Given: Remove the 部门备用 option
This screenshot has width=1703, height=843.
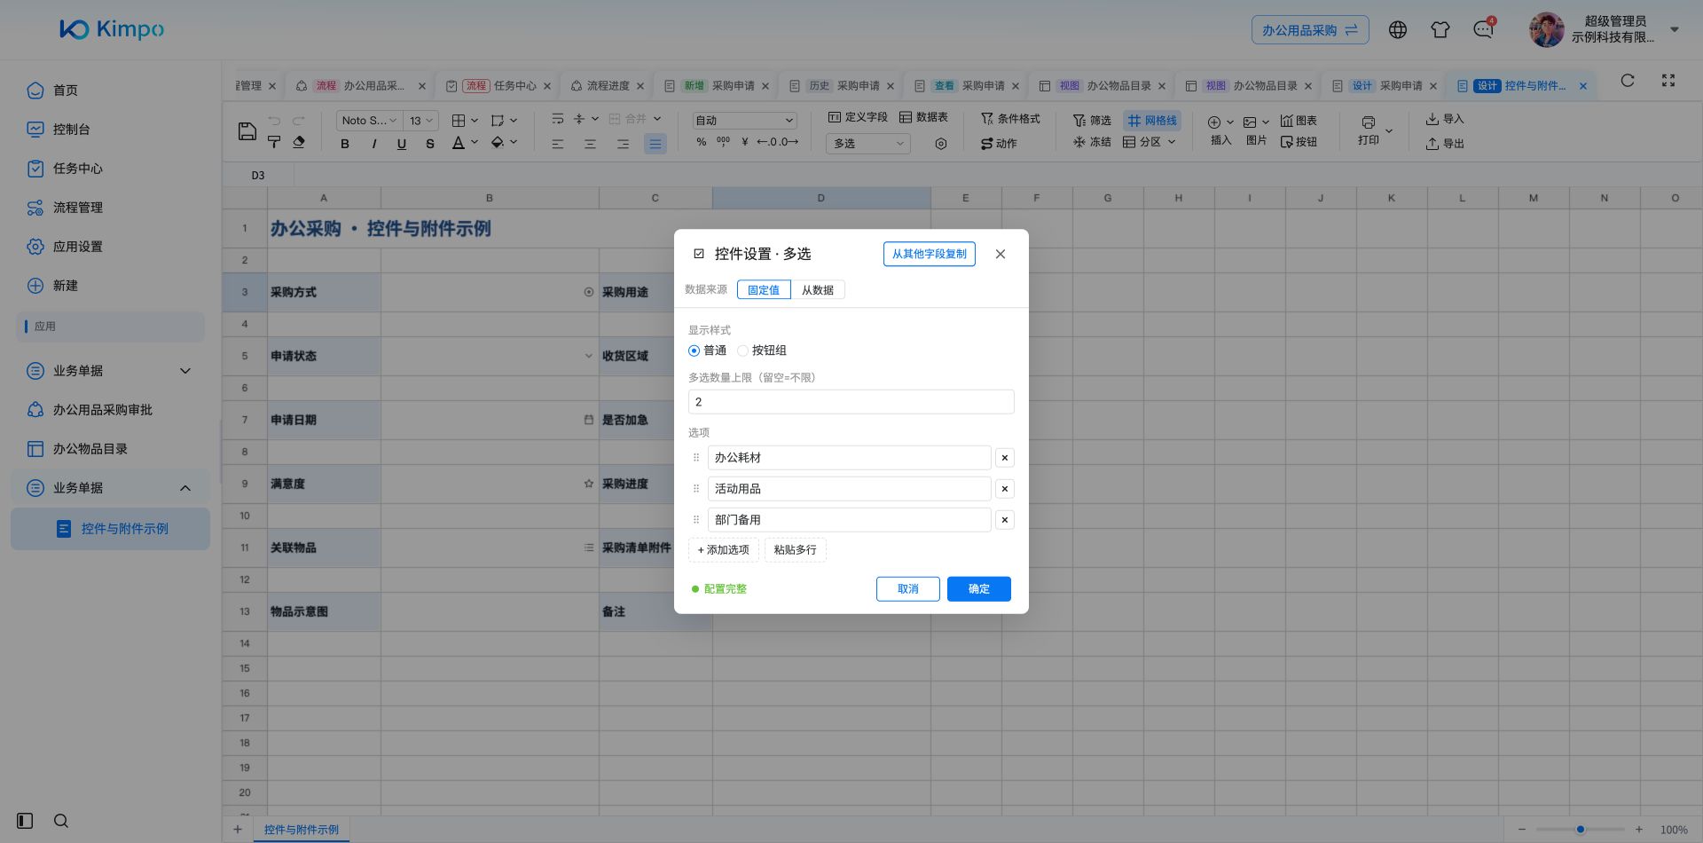Looking at the screenshot, I should 1005,520.
